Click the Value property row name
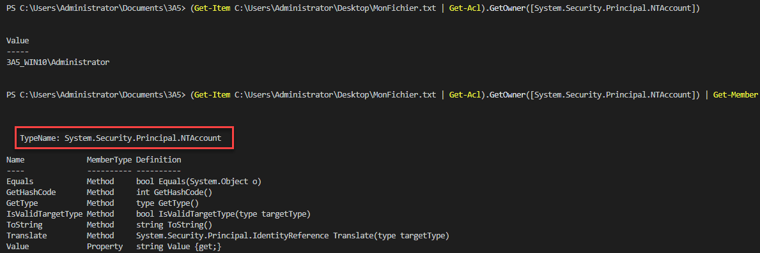The height and width of the screenshot is (253, 760). (17, 247)
